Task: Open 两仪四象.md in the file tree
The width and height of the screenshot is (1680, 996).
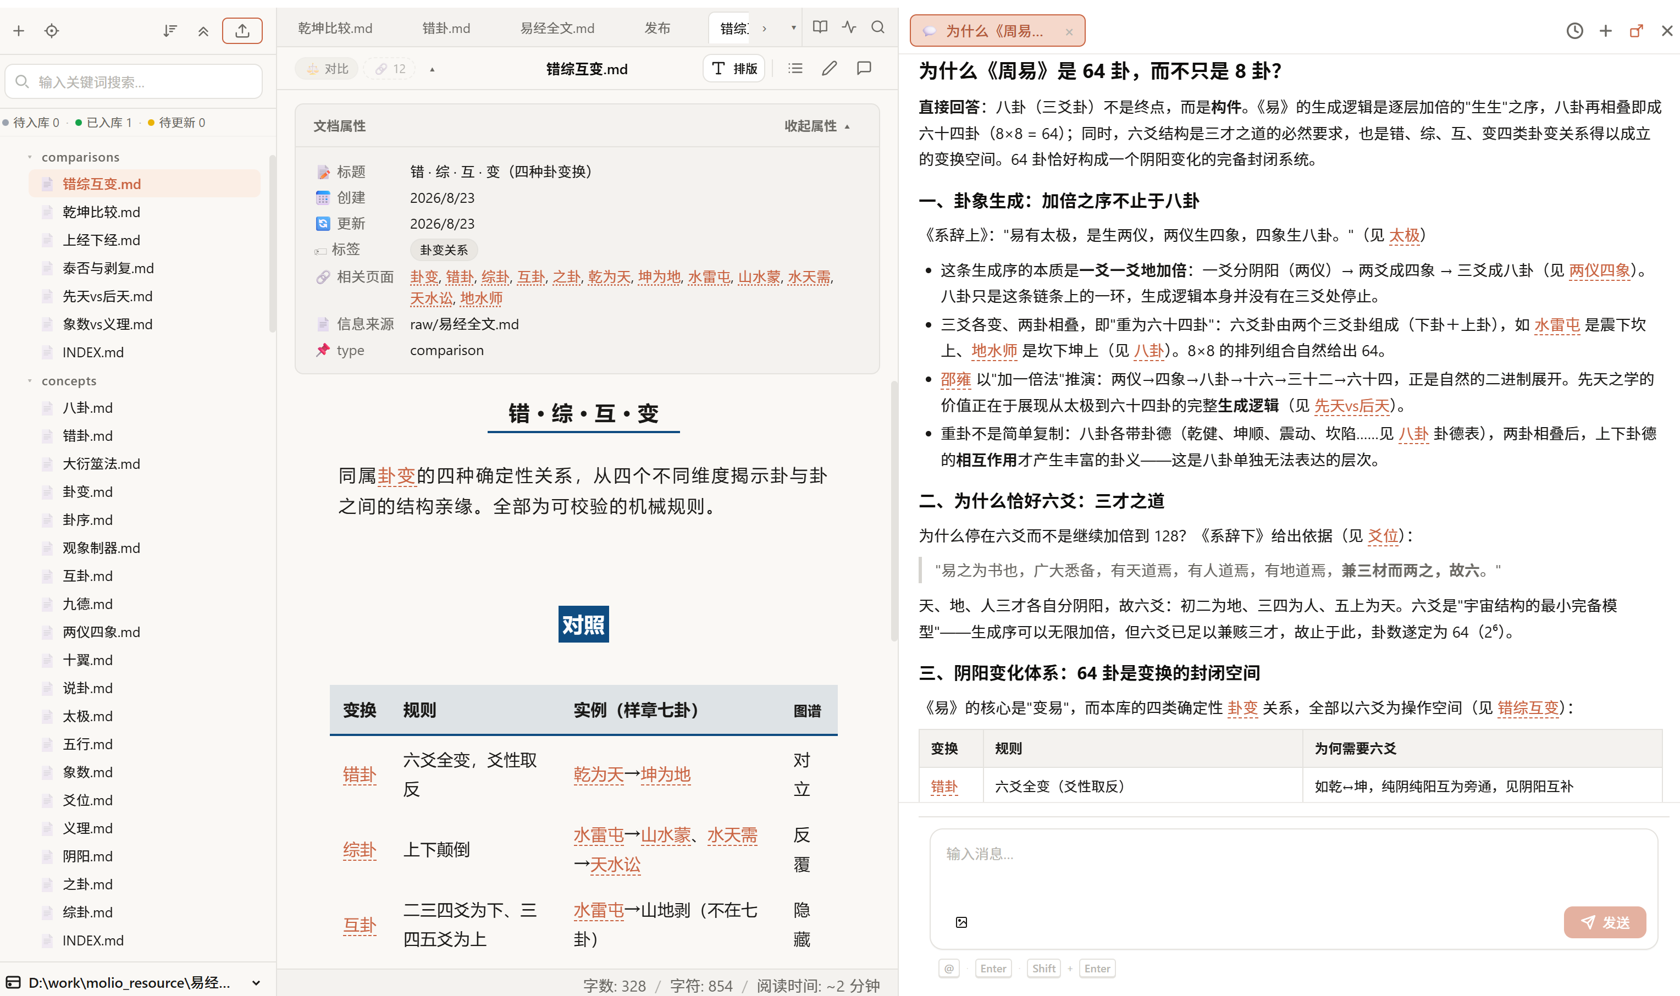Action: (101, 632)
